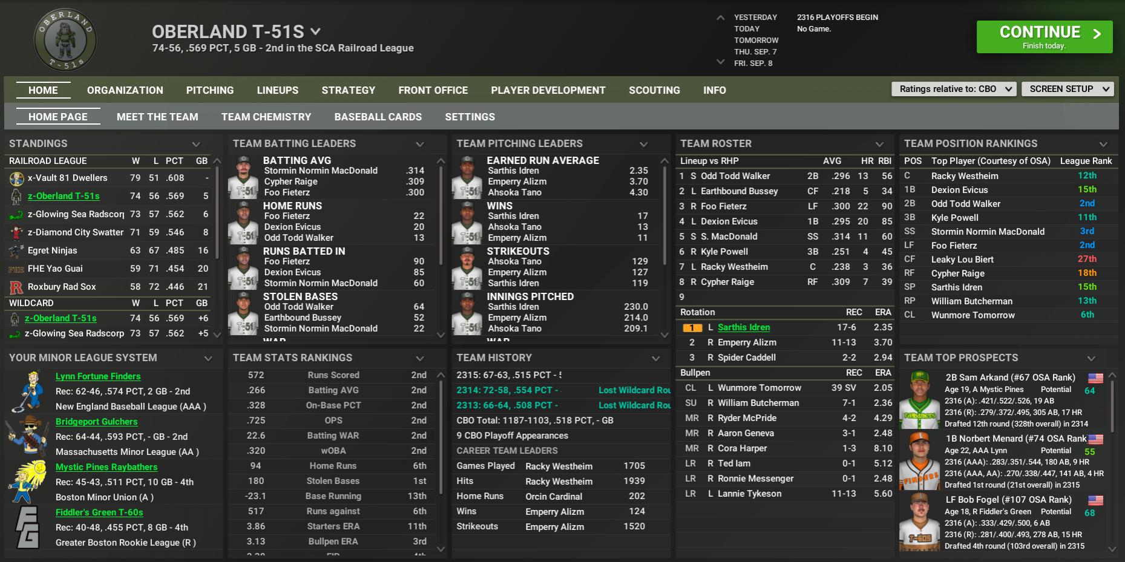Viewport: 1125px width, 562px height.
Task: Click the Egret Ninjas team icon
Action: pyautogui.click(x=16, y=251)
